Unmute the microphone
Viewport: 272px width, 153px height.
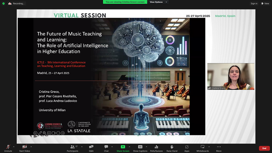pyautogui.click(x=8, y=147)
